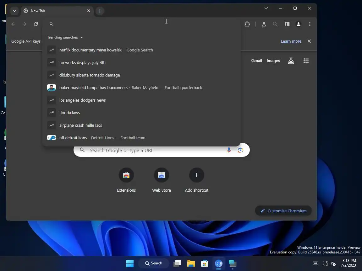Click the muted volume tray icon
This screenshot has width=362, height=271.
(x=333, y=263)
